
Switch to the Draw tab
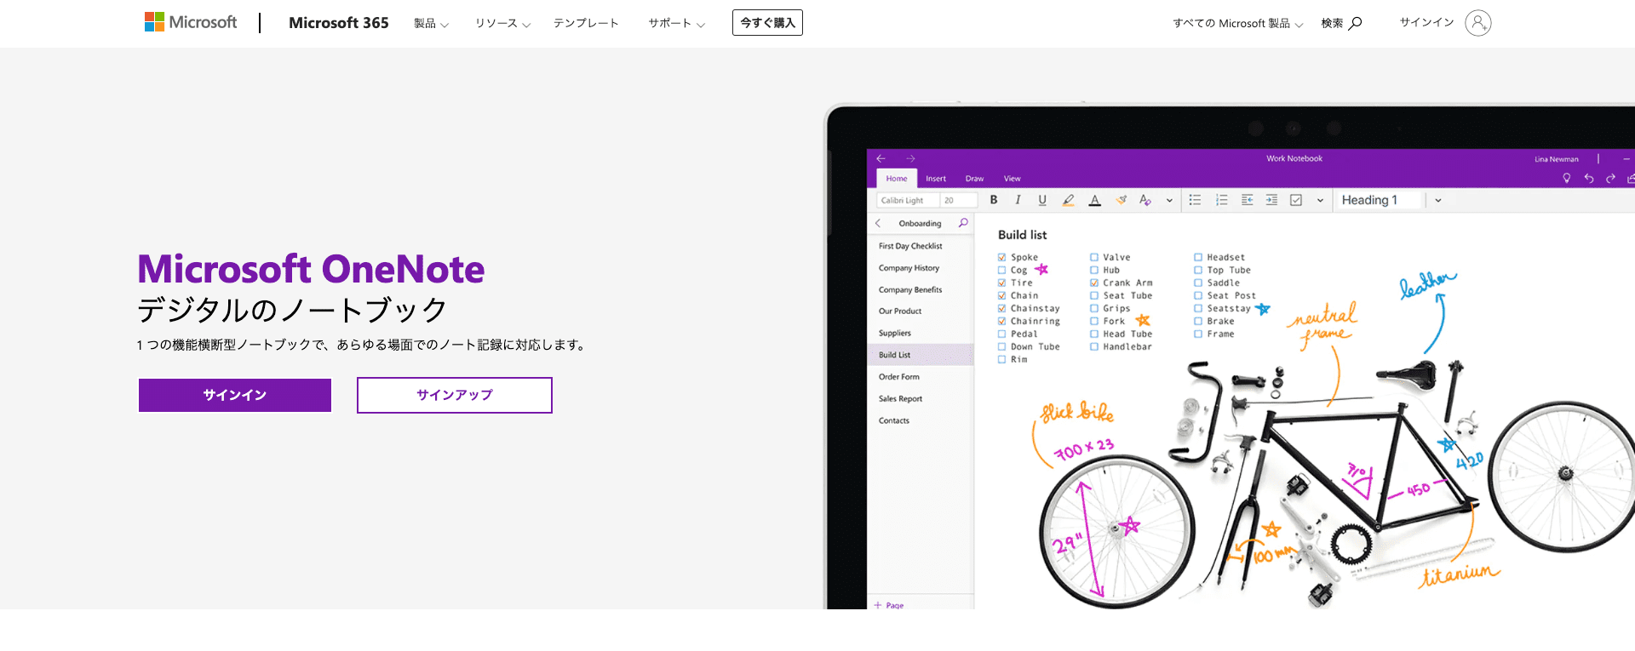(974, 179)
